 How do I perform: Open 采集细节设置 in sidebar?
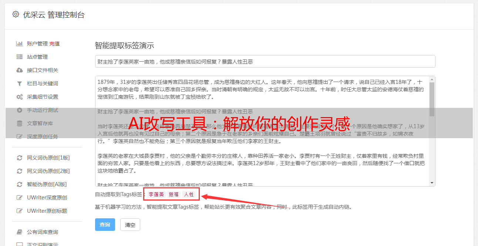point(43,97)
